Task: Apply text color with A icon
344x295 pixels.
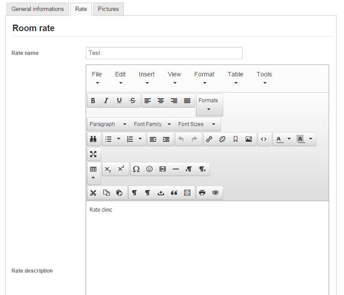Action: (x=279, y=139)
